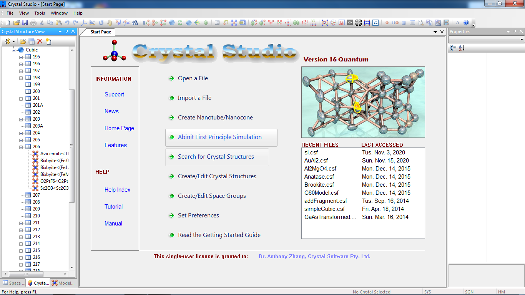The width and height of the screenshot is (525, 295).
Task: Collapse the Cubic tree node
Action: pyautogui.click(x=14, y=50)
